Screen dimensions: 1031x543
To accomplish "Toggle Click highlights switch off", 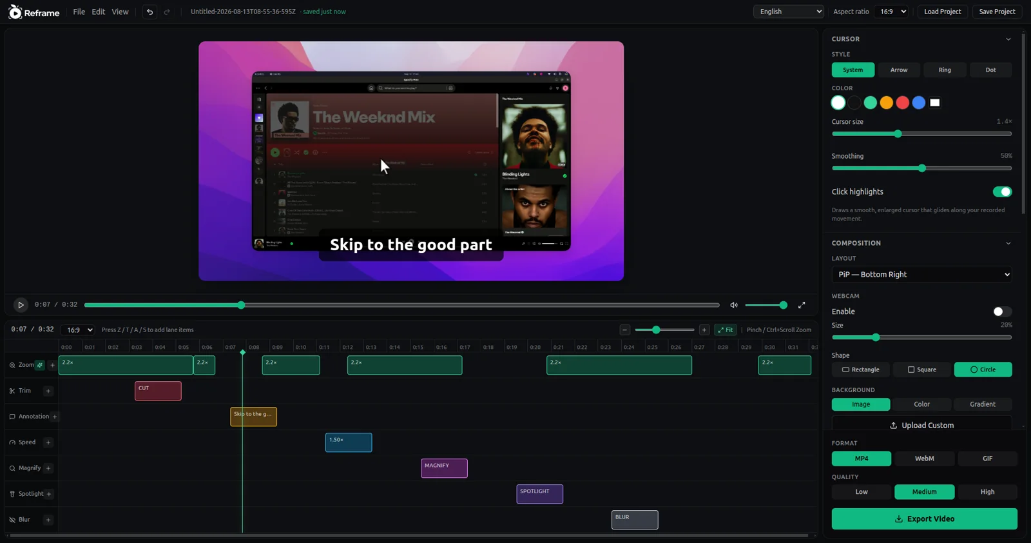I will [x=1002, y=192].
